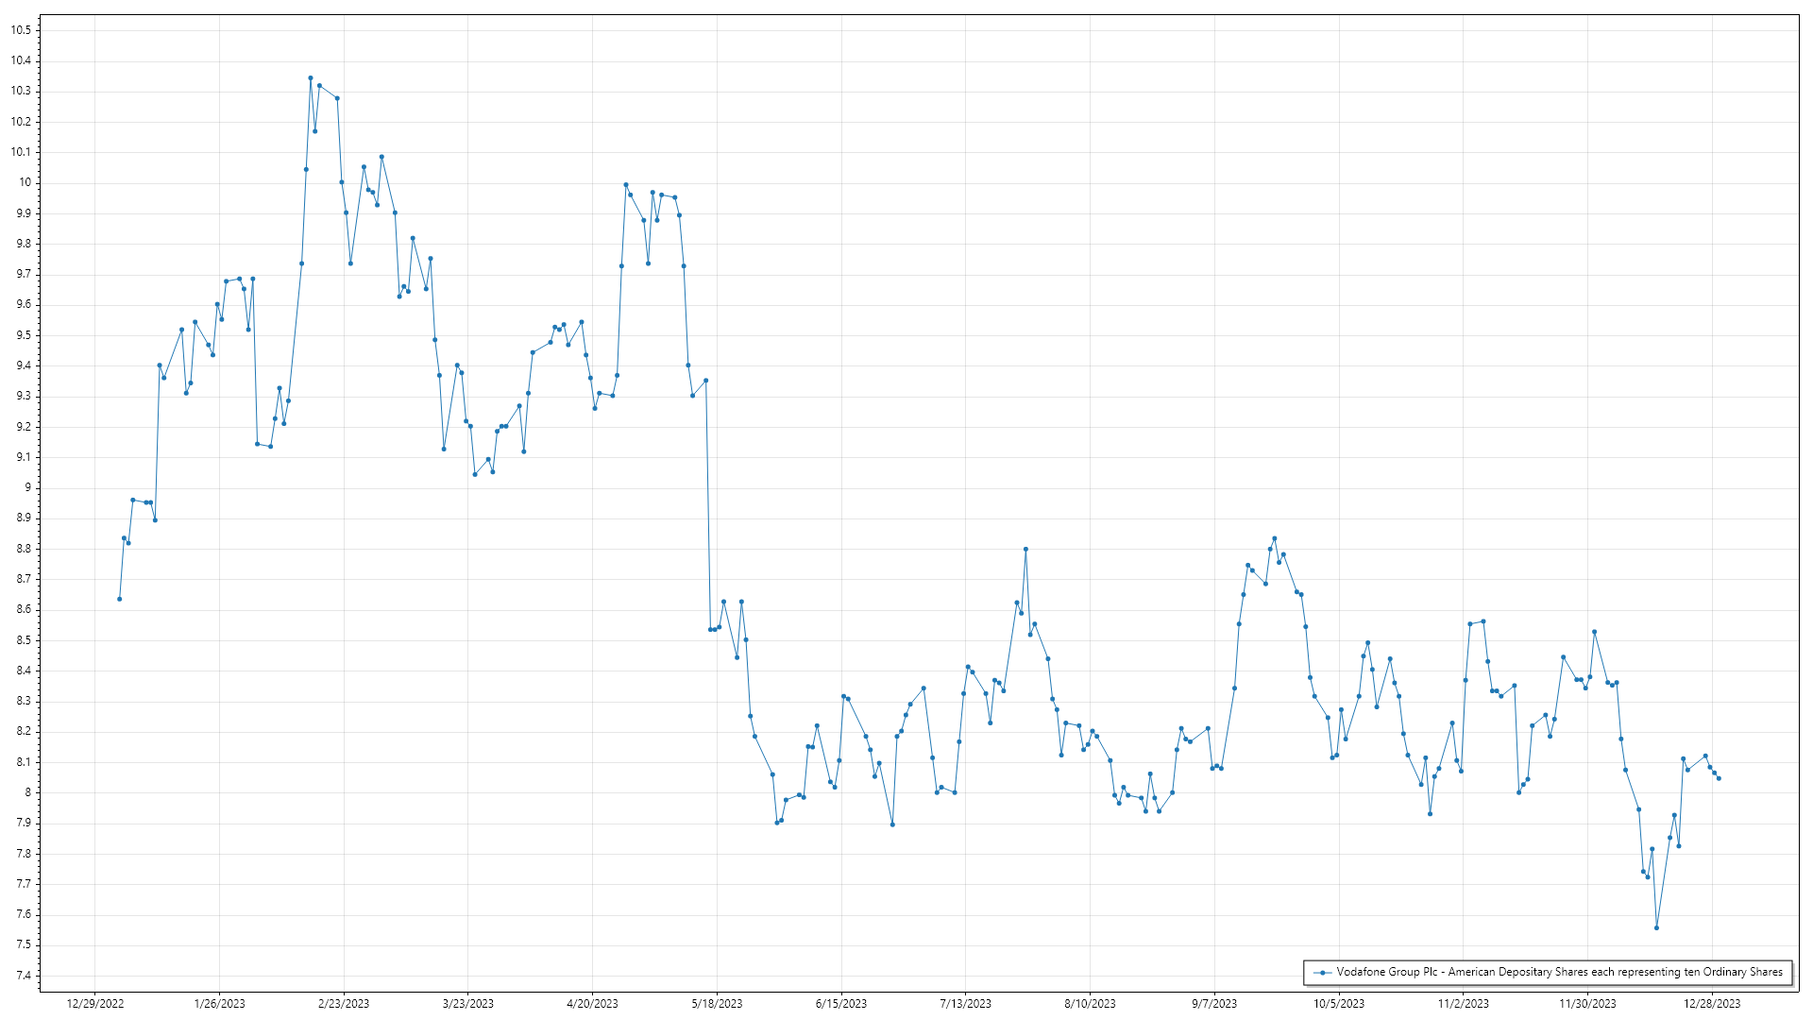Image resolution: width=1813 pixels, height=1020 pixels.
Task: Click the last data point of the series
Action: [1719, 778]
